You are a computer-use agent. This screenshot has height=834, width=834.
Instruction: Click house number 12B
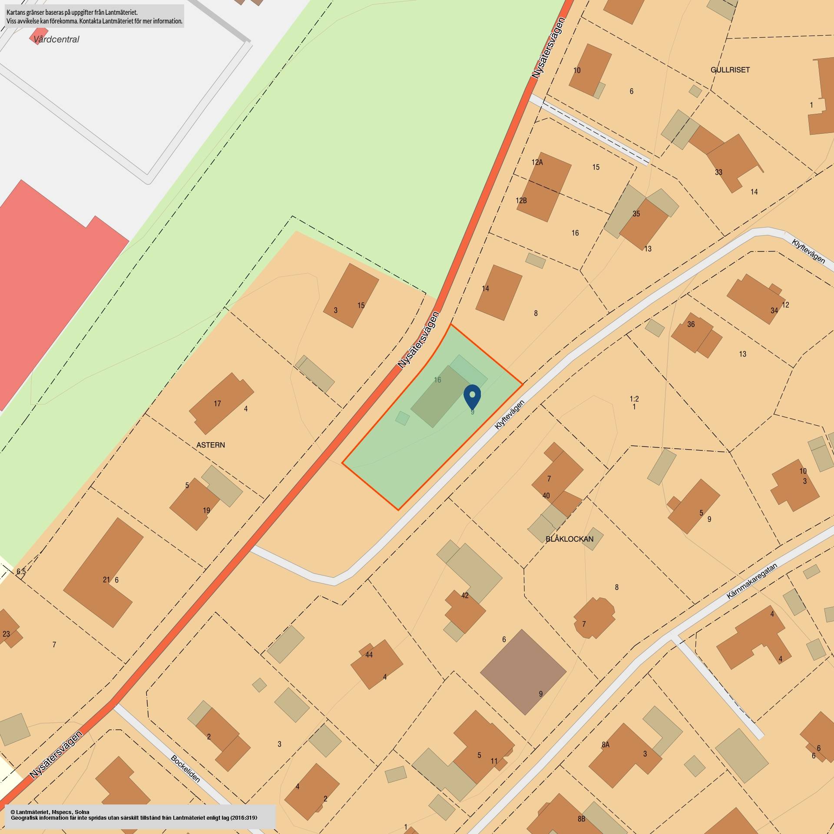tap(521, 201)
